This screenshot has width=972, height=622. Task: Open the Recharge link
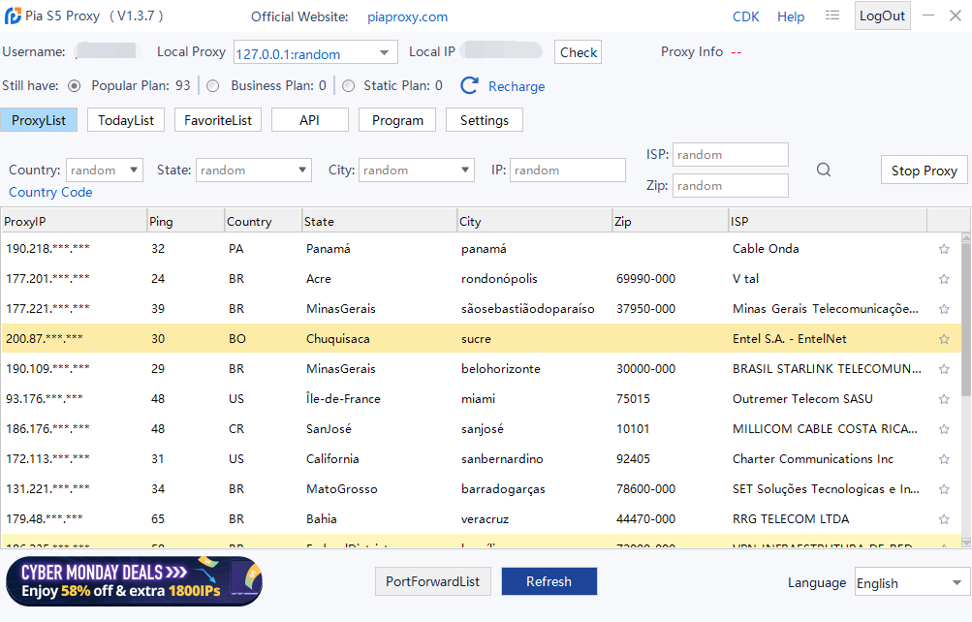point(517,87)
